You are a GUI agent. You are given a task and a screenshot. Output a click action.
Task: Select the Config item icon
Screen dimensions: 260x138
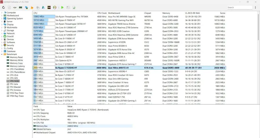[5, 48]
